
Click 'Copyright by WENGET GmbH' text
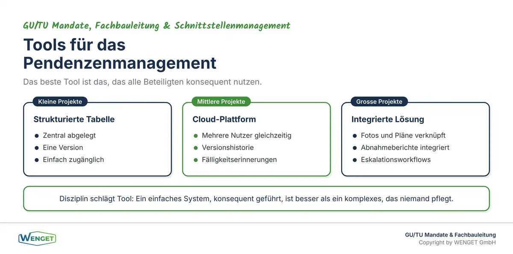coord(457,242)
